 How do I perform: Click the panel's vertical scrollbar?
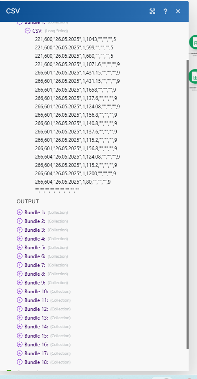[x=187, y=204]
